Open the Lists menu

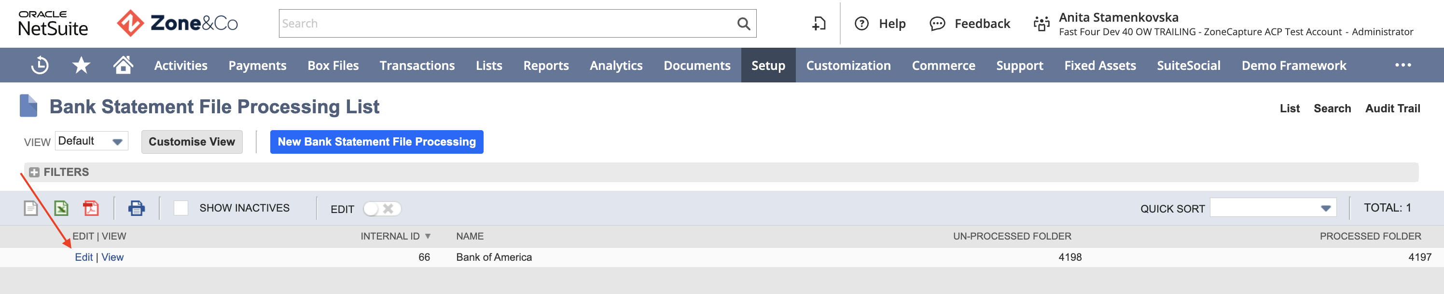pos(489,66)
